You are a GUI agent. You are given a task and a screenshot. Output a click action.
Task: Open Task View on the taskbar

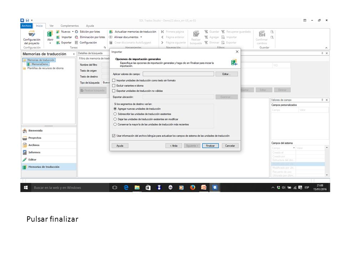coord(115,187)
